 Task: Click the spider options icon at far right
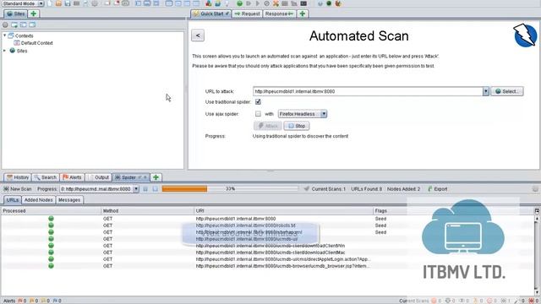pos(535,189)
